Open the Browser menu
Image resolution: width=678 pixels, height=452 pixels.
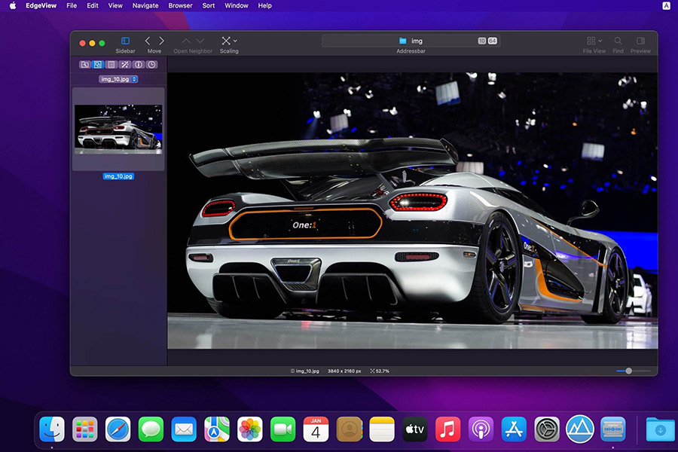coord(180,6)
